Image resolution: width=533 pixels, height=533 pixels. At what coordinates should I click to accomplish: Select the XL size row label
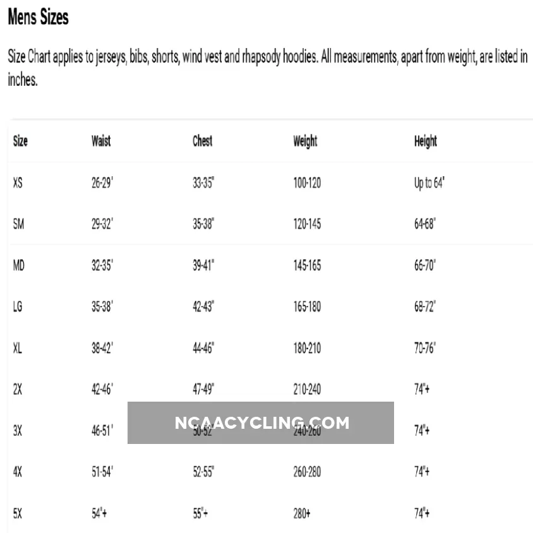pos(17,347)
